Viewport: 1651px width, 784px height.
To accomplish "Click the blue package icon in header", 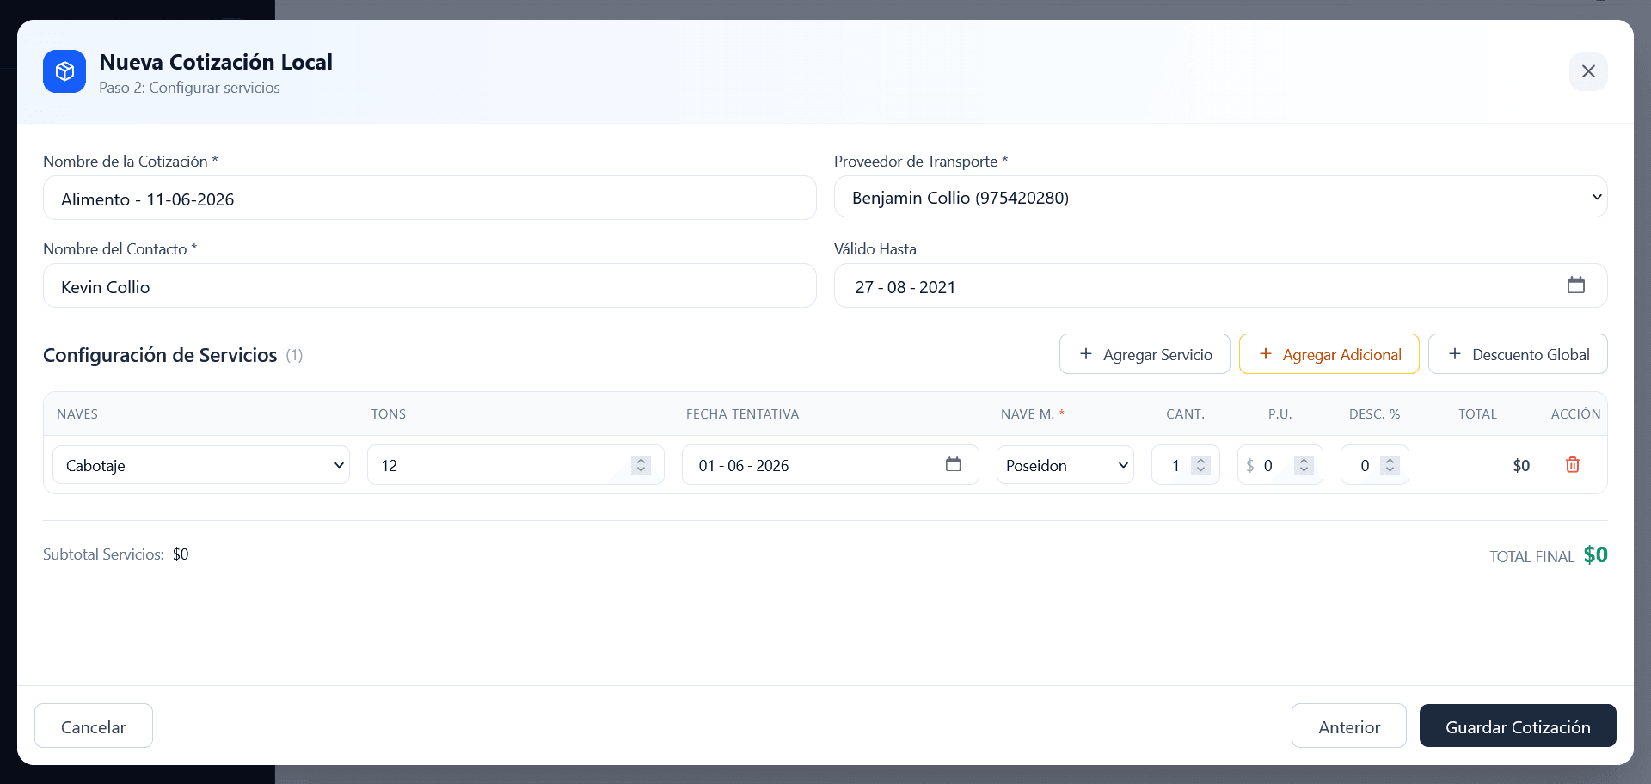I will coord(64,71).
